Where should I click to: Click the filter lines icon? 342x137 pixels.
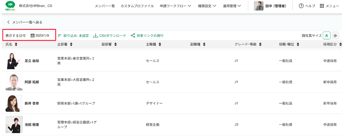click(60, 35)
